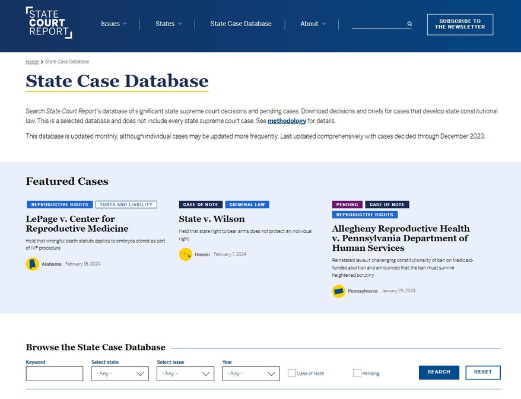The height and width of the screenshot is (399, 521).
Task: Enable the Case of Note checkbox
Action: 291,372
